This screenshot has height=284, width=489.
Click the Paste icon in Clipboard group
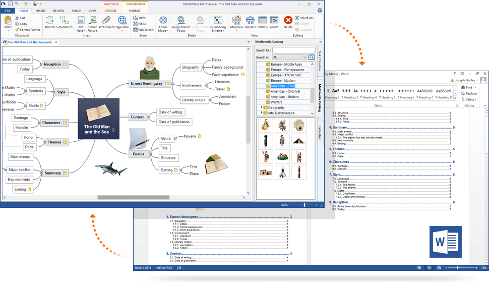[8, 21]
